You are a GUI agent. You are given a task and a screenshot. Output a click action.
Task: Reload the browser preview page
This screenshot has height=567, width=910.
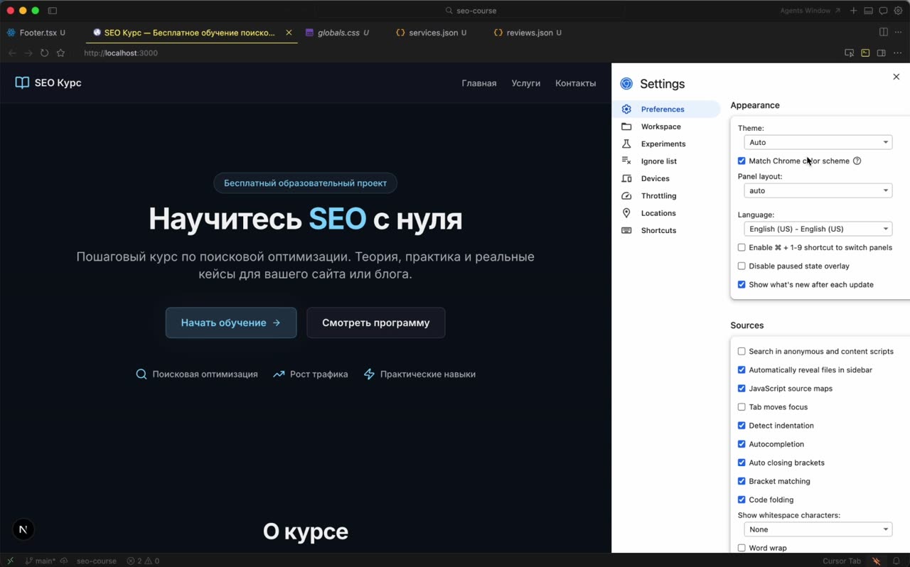coord(44,53)
